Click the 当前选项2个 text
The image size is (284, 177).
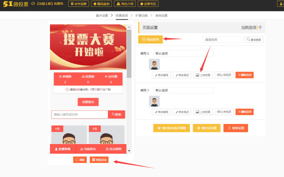(251, 28)
